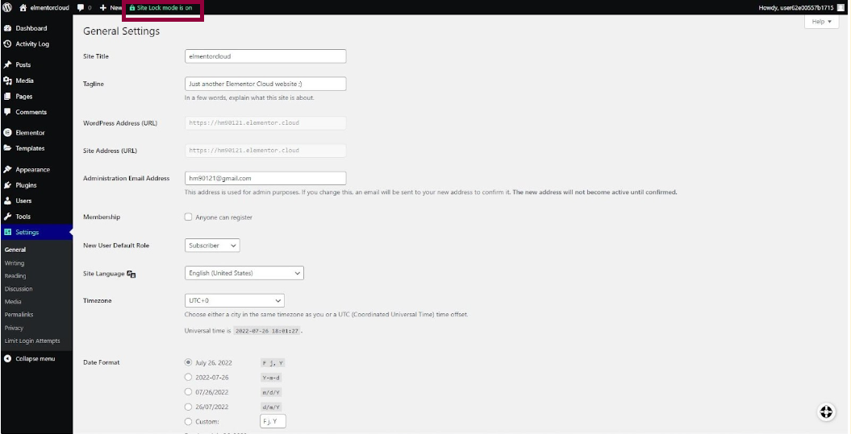Image resolution: width=851 pixels, height=434 pixels.
Task: Choose the 26/07/2022 date format option
Action: [x=189, y=407]
